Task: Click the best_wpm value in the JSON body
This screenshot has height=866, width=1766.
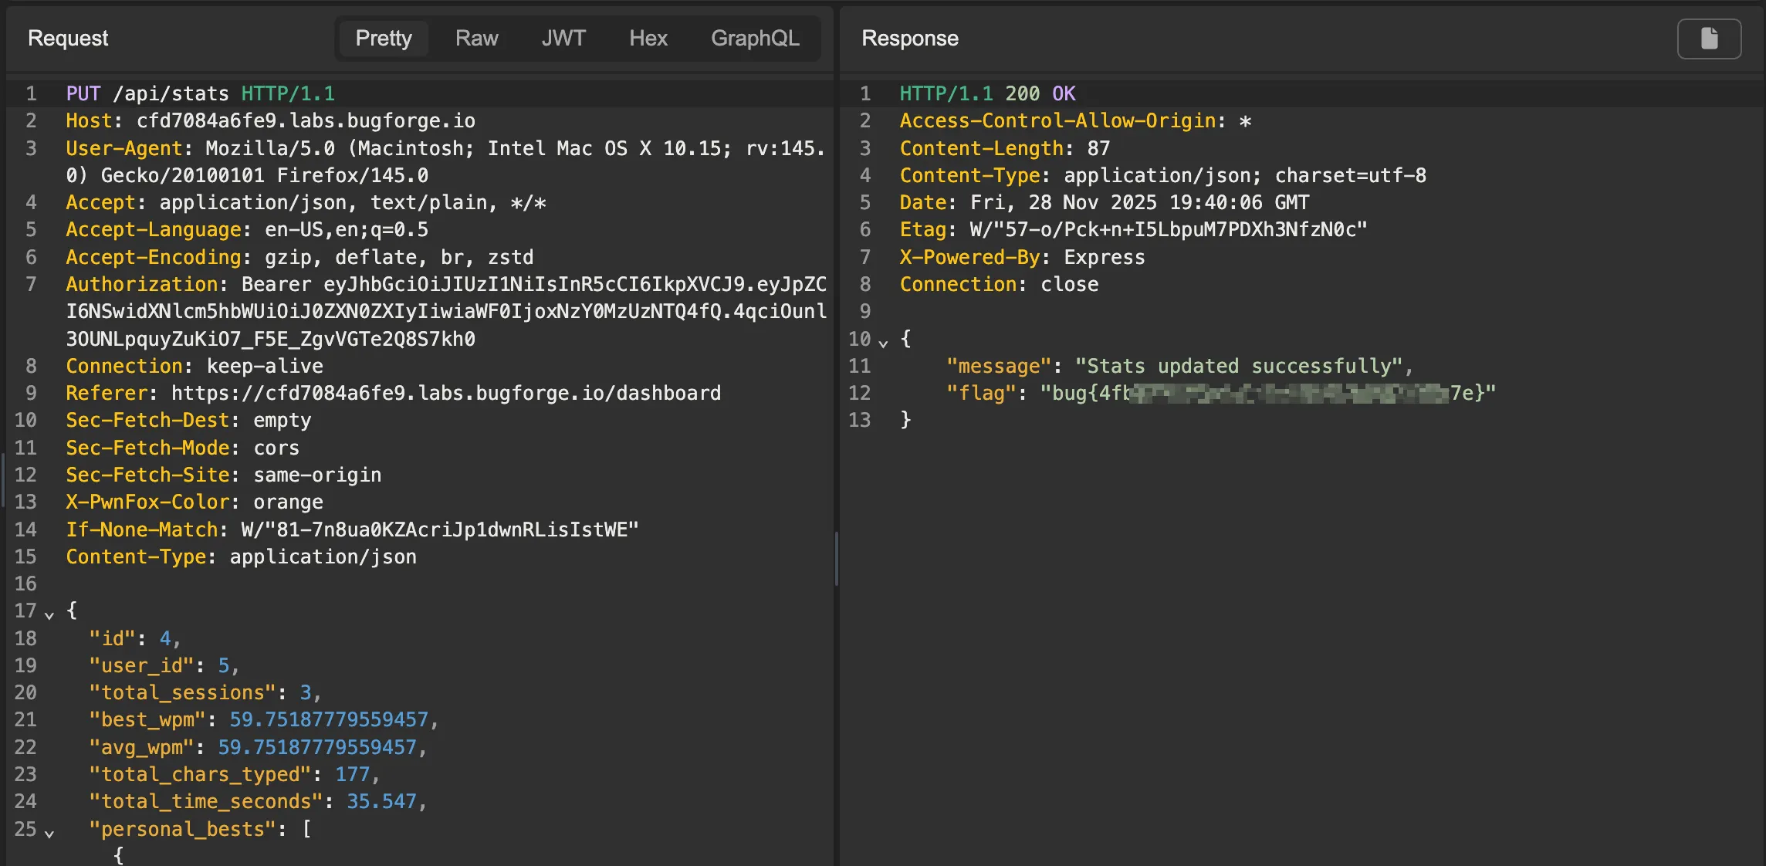Action: 328,720
